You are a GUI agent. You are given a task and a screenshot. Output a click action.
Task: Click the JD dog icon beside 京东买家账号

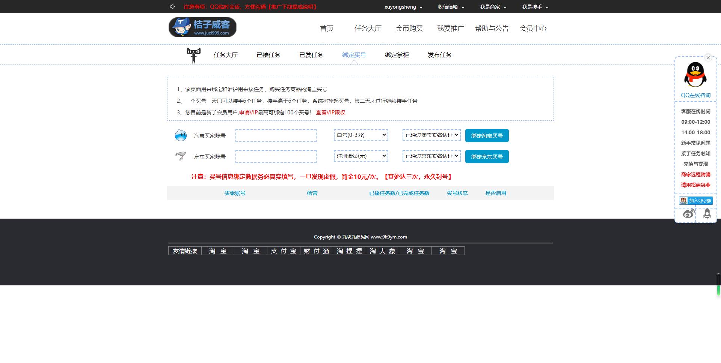pyautogui.click(x=181, y=156)
